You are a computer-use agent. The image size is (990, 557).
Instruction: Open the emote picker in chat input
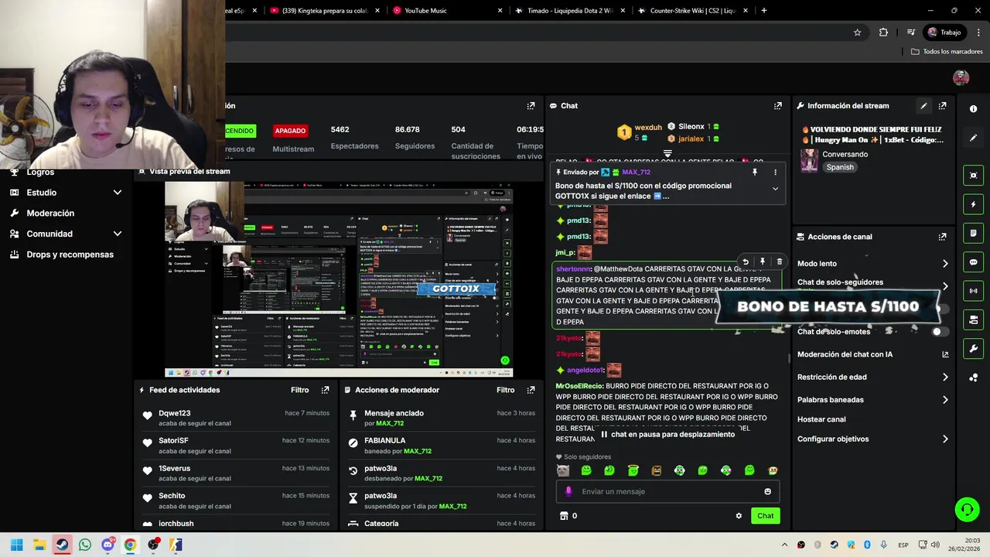coord(767,491)
